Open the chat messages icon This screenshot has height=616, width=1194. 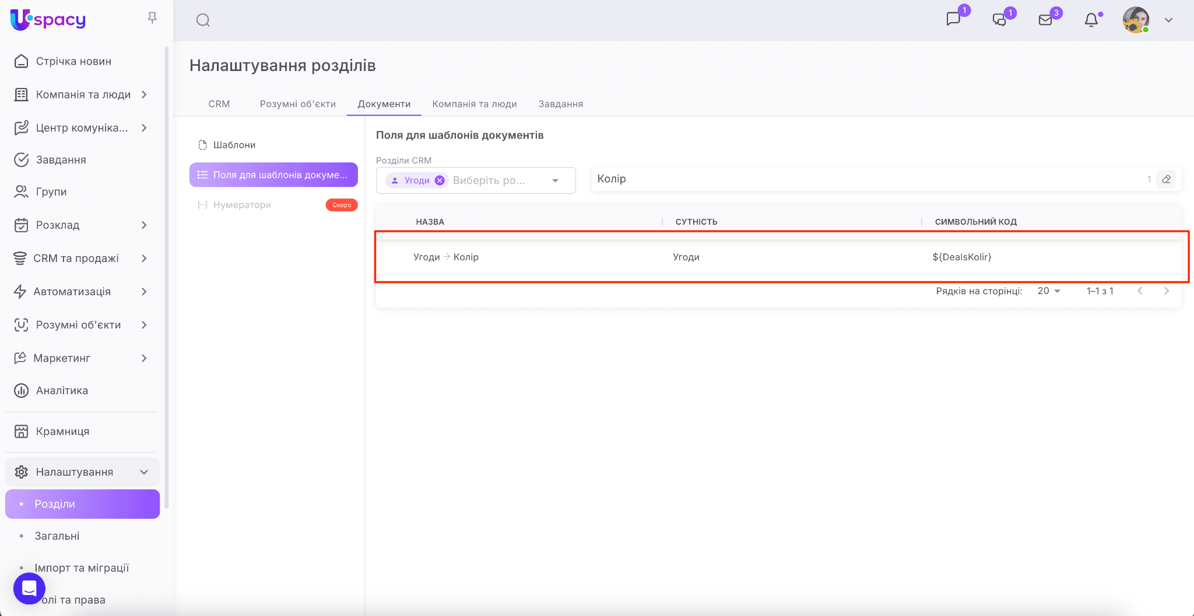(x=953, y=19)
